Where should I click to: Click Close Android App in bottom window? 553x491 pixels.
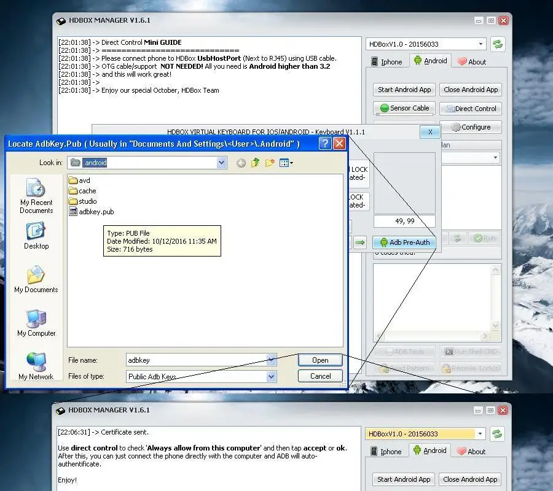470,479
